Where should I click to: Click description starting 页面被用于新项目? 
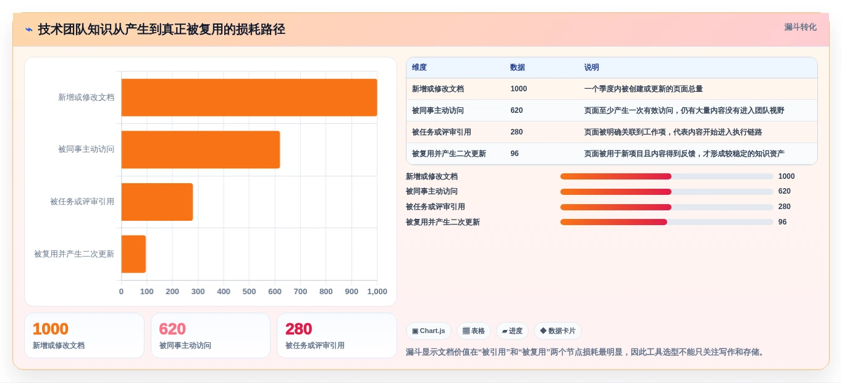point(684,154)
